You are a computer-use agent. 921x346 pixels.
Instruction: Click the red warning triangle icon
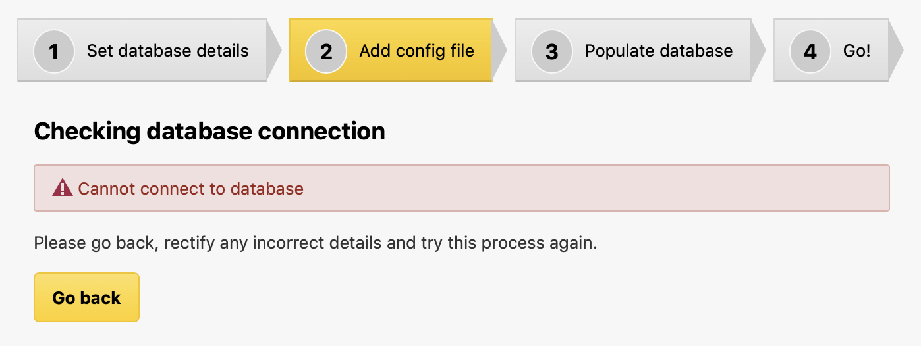point(62,189)
